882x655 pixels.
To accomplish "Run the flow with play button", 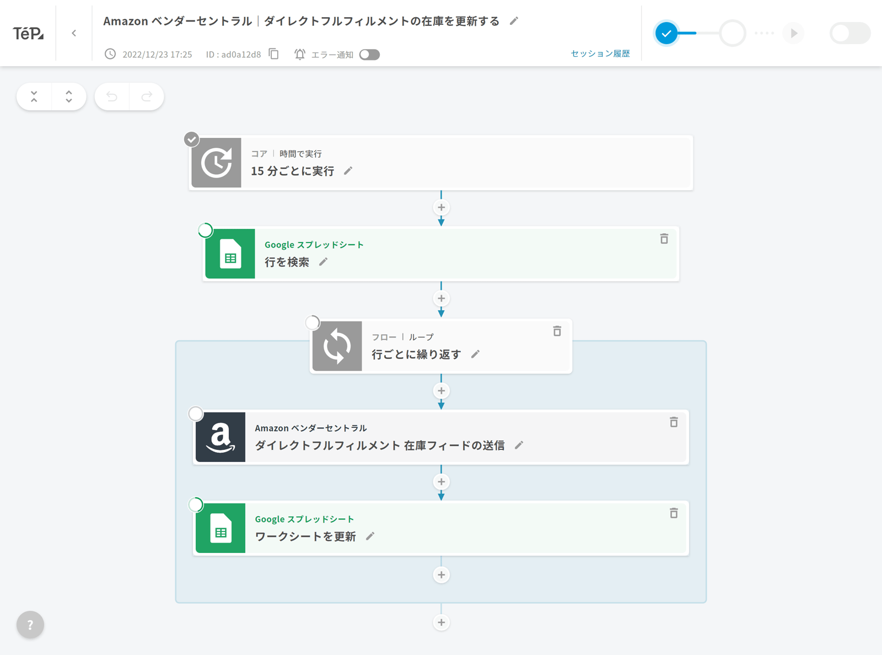I will (794, 33).
